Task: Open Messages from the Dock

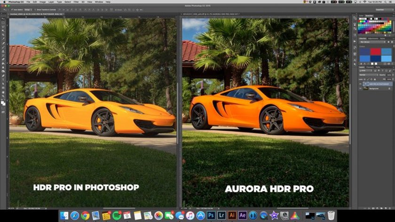Action: [x=180, y=216]
